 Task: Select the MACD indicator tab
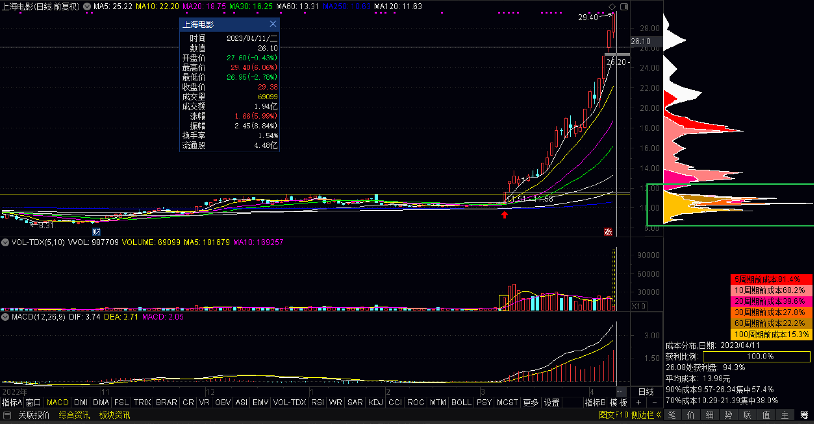pos(58,402)
